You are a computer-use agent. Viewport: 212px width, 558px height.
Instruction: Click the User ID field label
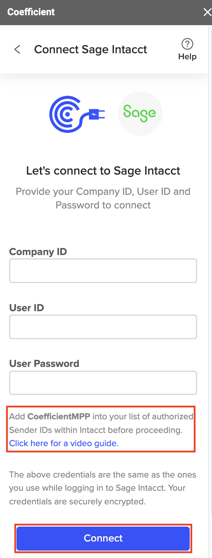coord(26,308)
